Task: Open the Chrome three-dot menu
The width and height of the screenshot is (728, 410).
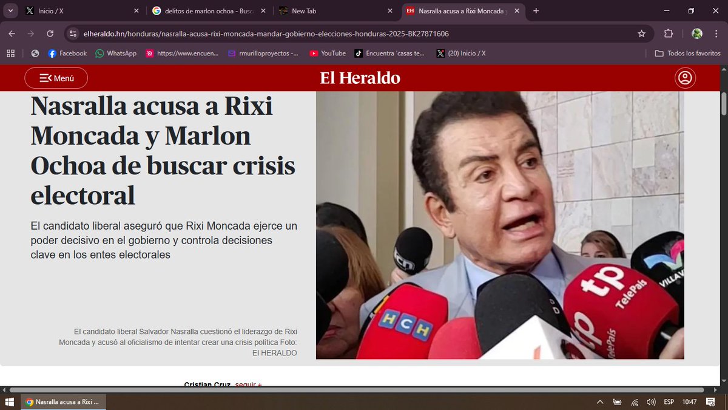Action: (716, 33)
